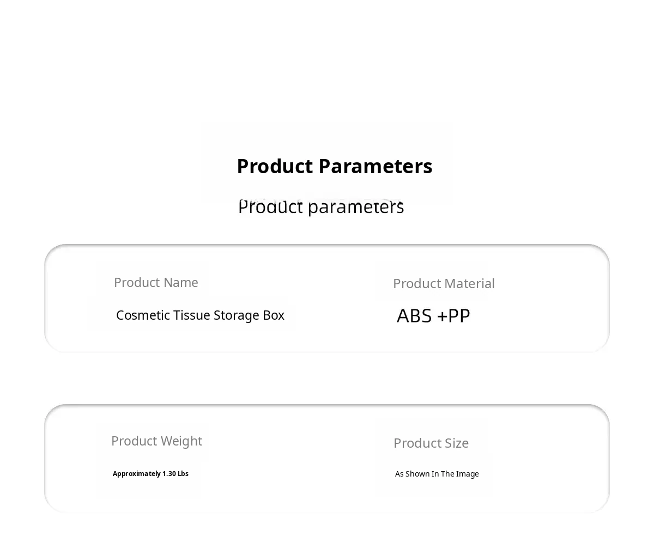Click the lowercase Product parameters subtitle
Image resolution: width=654 pixels, height=543 pixels.
click(x=321, y=207)
